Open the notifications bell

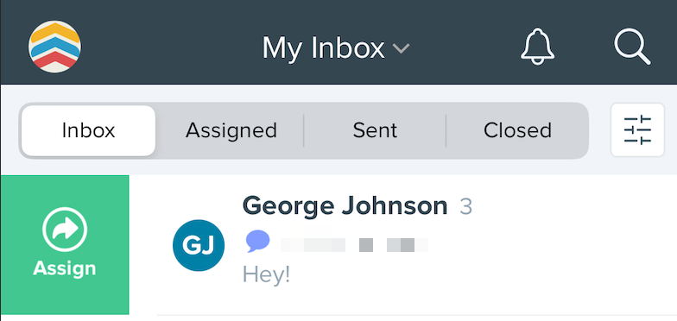[537, 47]
